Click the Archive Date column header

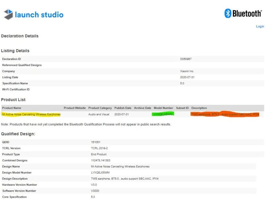pyautogui.click(x=143, y=108)
